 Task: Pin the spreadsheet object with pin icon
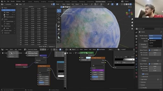coord(24,4)
